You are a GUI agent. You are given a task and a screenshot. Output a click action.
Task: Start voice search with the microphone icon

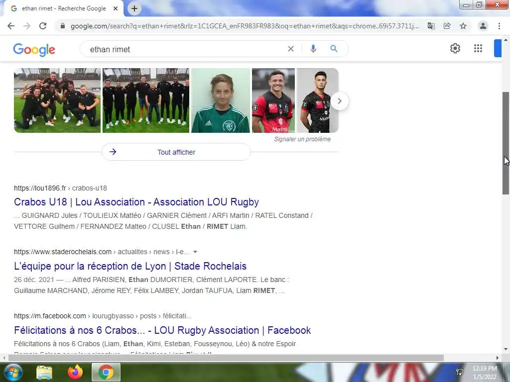tap(313, 49)
